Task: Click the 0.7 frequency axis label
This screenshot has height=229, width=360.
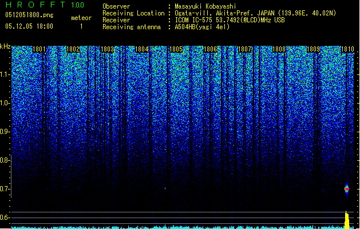Action: tap(5, 189)
